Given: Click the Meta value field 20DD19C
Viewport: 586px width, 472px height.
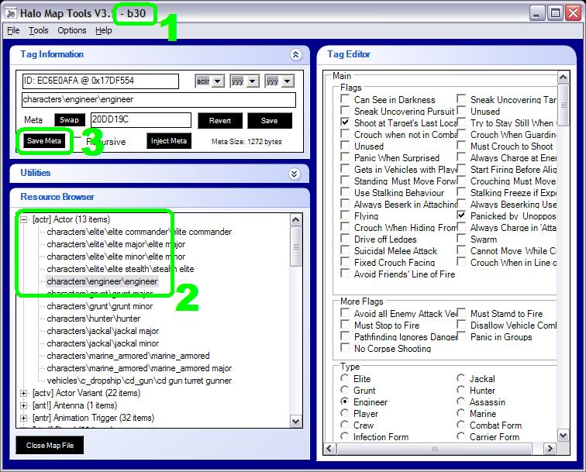Looking at the screenshot, I should [x=141, y=120].
